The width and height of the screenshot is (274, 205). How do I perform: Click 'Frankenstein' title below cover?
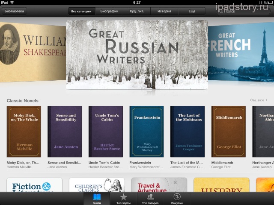tap(140, 163)
